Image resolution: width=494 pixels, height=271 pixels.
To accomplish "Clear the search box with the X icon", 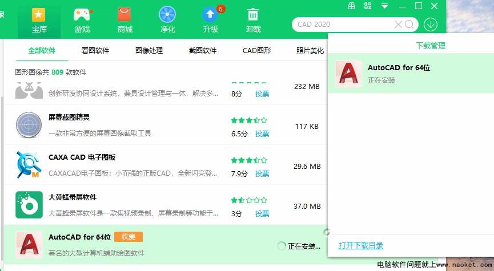I will (x=398, y=24).
